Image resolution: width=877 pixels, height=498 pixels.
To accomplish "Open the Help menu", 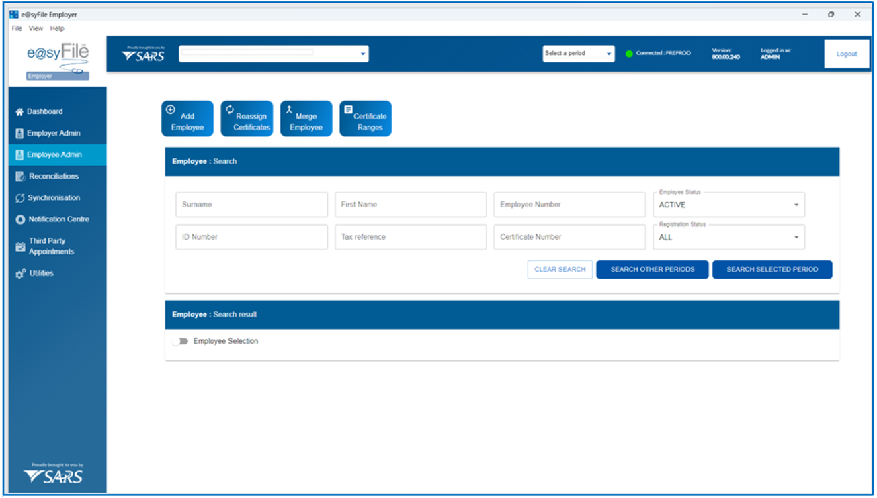I will tap(57, 28).
